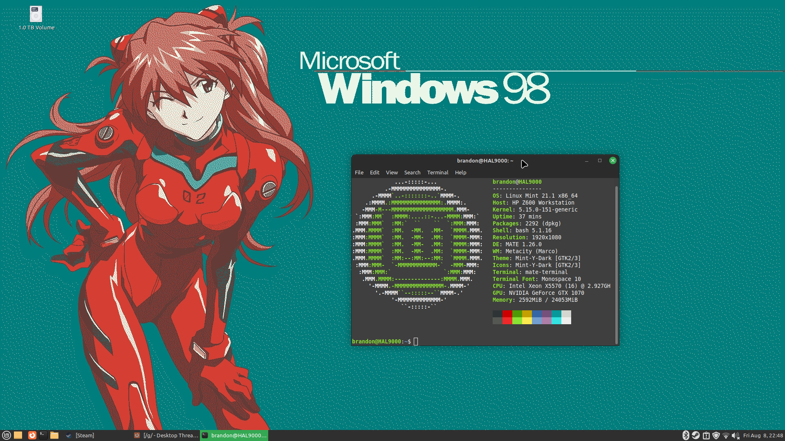Image resolution: width=785 pixels, height=441 pixels.
Task: Click the 'Icons: Mint-Y-Dark [GTK2/3]' line
Action: click(536, 265)
